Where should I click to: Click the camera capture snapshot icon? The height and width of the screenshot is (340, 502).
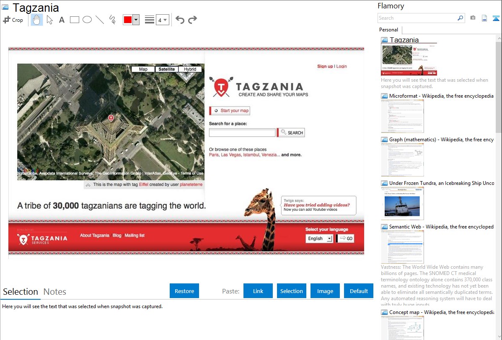[x=473, y=18]
